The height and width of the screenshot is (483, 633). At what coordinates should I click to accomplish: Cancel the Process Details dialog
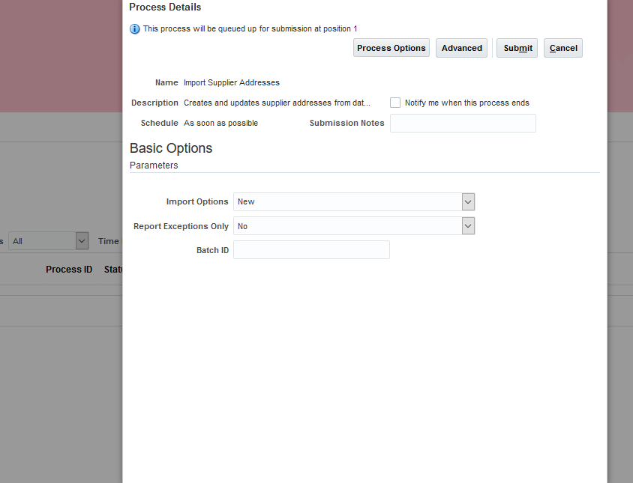click(x=562, y=47)
